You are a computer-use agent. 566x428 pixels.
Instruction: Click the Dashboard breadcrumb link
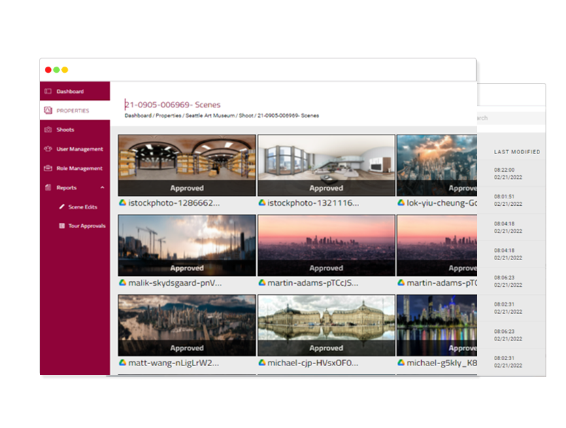[x=137, y=115]
